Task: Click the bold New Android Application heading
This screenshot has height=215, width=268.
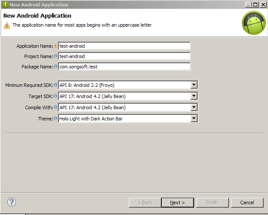Action: pyautogui.click(x=37, y=16)
